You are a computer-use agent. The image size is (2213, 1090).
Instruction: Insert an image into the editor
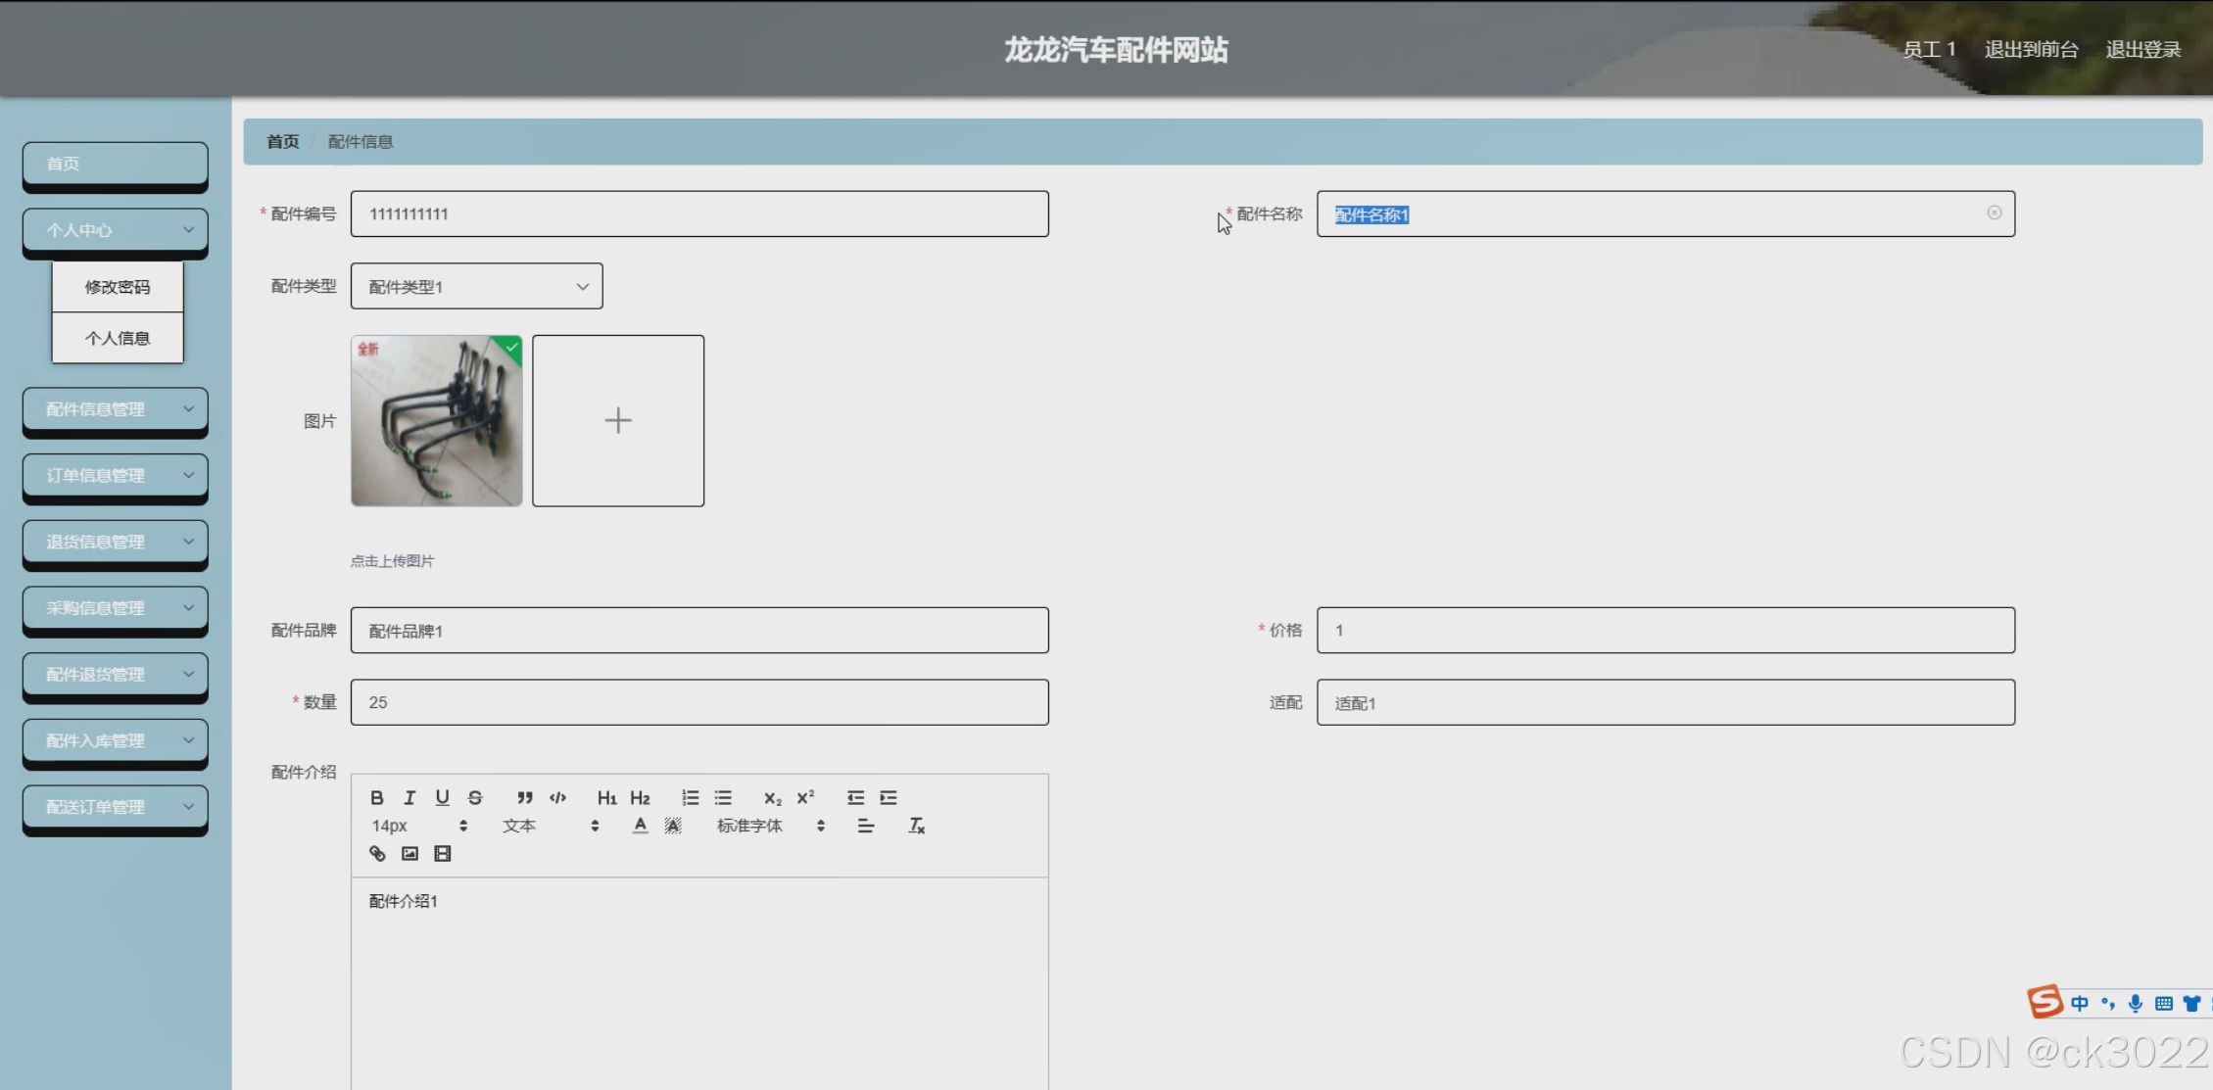[409, 854]
